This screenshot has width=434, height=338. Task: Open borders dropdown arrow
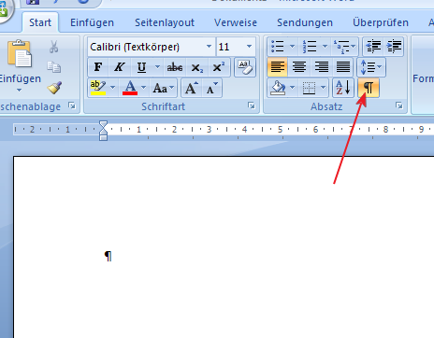click(x=324, y=88)
